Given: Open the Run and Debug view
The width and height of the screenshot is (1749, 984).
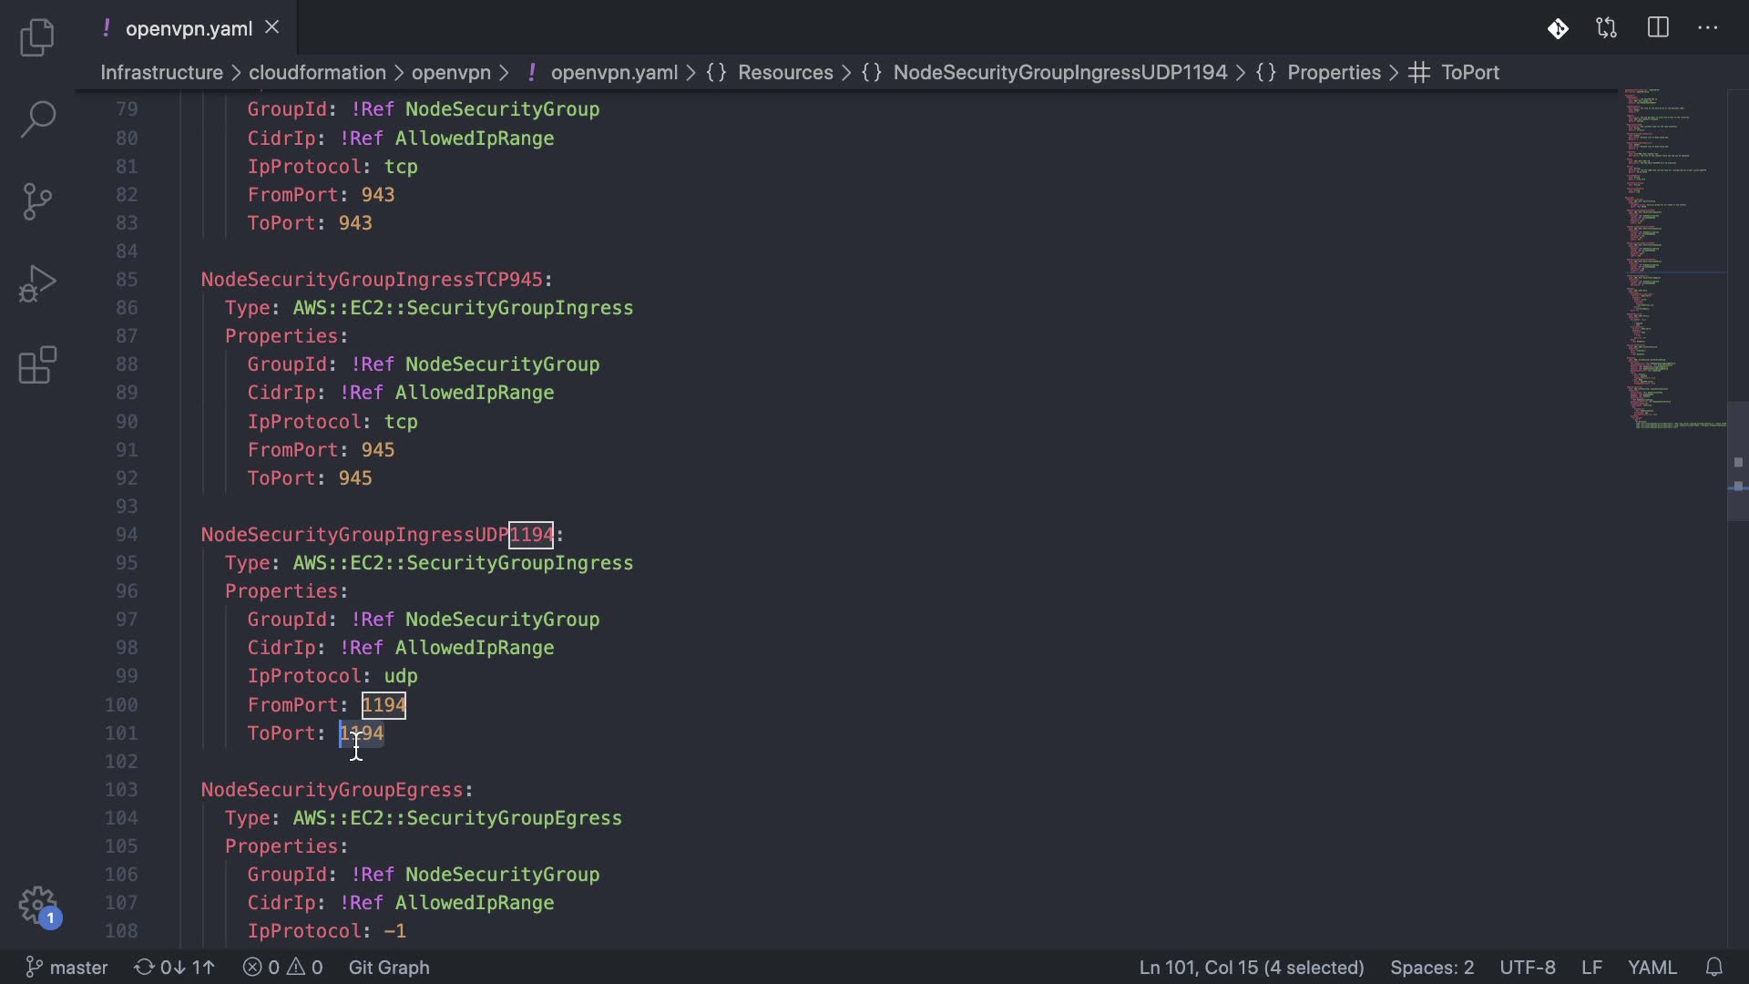Looking at the screenshot, I should (x=37, y=283).
